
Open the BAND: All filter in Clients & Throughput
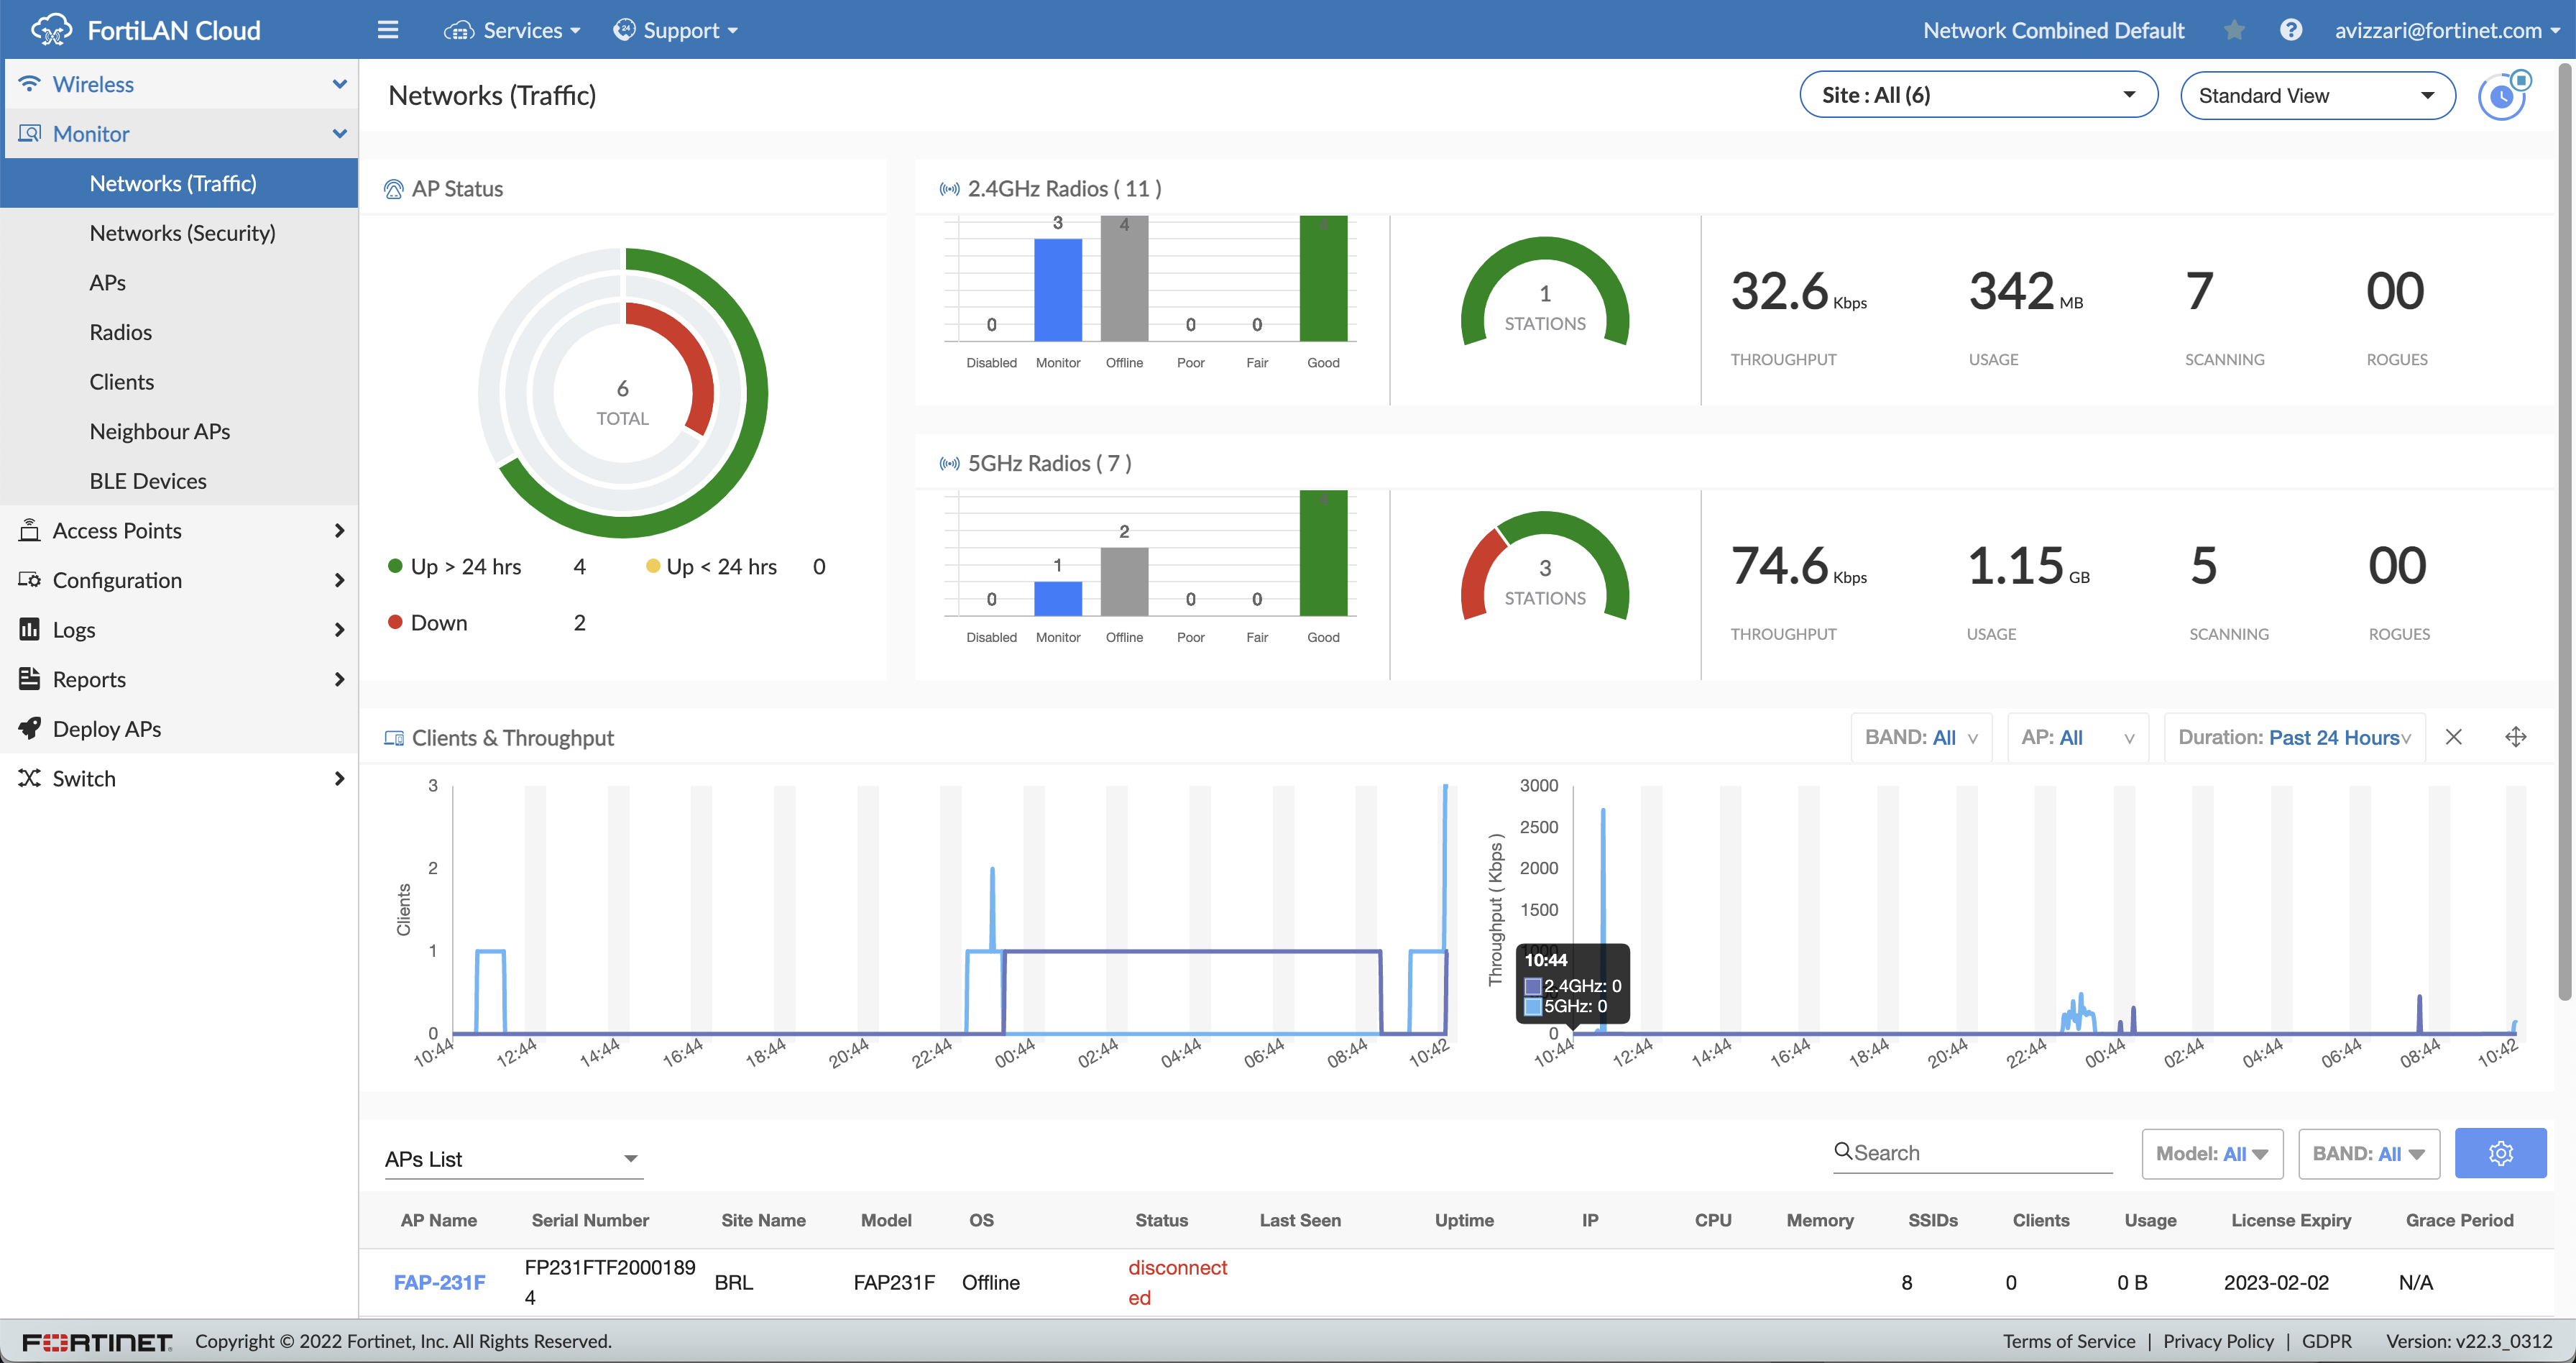[x=1920, y=737]
